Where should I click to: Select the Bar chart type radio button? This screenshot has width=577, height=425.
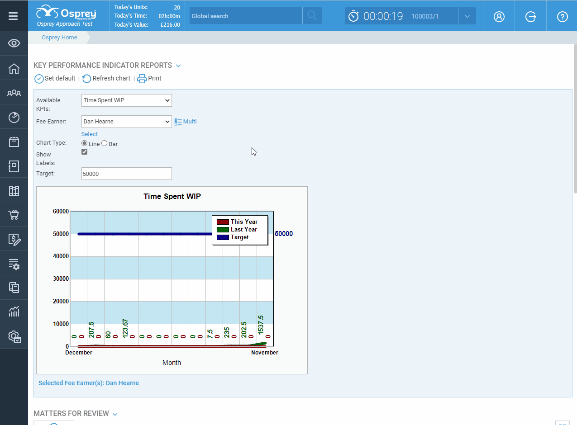[105, 143]
